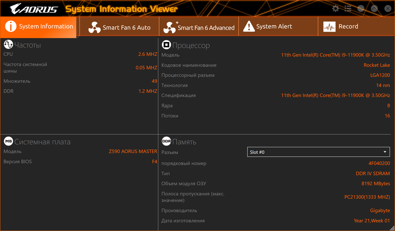Open the Slot #0 memory slot dropdown

click(318, 152)
